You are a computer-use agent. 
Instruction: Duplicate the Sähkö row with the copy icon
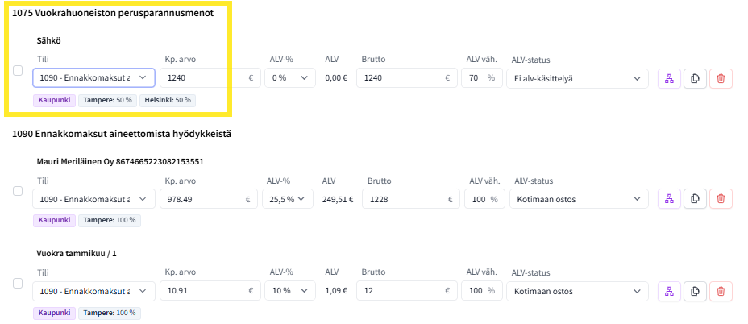point(695,78)
